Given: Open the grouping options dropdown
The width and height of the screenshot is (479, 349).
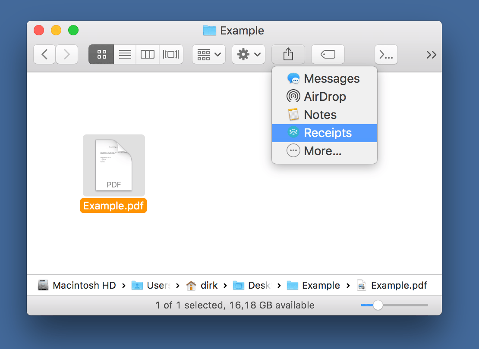Looking at the screenshot, I should [x=208, y=54].
